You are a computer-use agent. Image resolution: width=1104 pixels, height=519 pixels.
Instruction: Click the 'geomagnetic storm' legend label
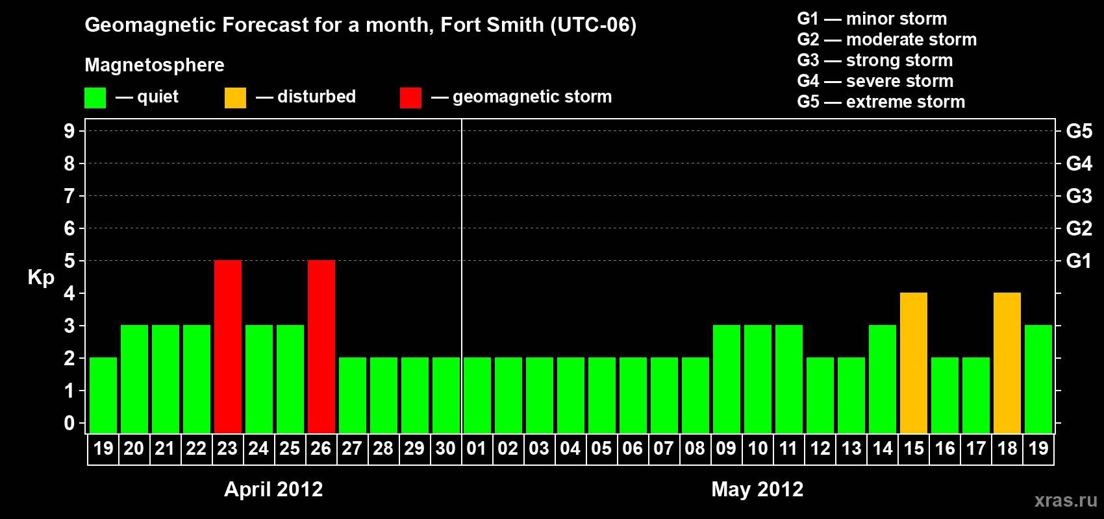[532, 97]
